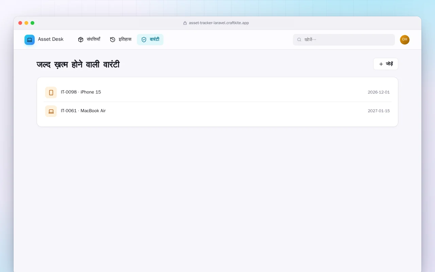Image resolution: width=435 pixels, height=272 pixels.
Task: Click the जोड़ें add button
Action: [x=386, y=64]
